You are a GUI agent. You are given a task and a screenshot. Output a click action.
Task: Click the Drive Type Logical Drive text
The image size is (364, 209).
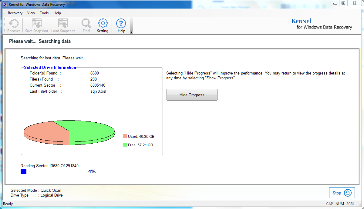[x=37, y=195]
